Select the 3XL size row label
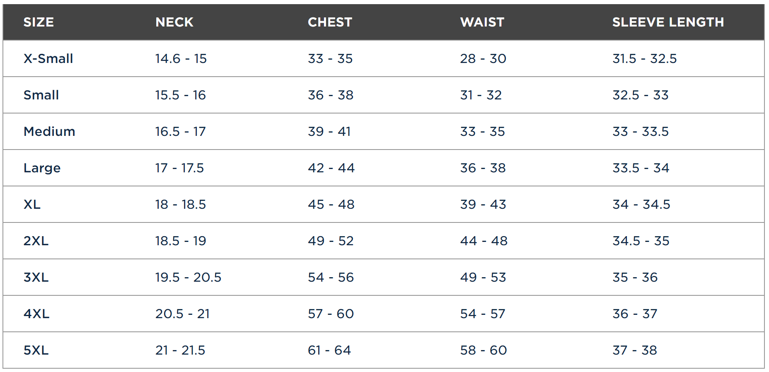Image resolution: width=769 pixels, height=372 pixels. point(36,277)
